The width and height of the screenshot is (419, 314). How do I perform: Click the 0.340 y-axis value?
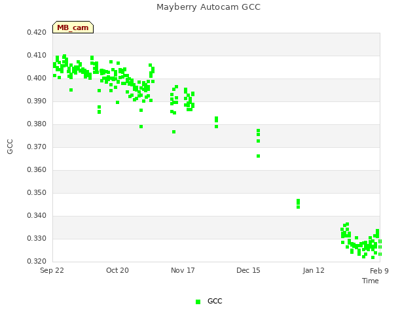(37, 215)
